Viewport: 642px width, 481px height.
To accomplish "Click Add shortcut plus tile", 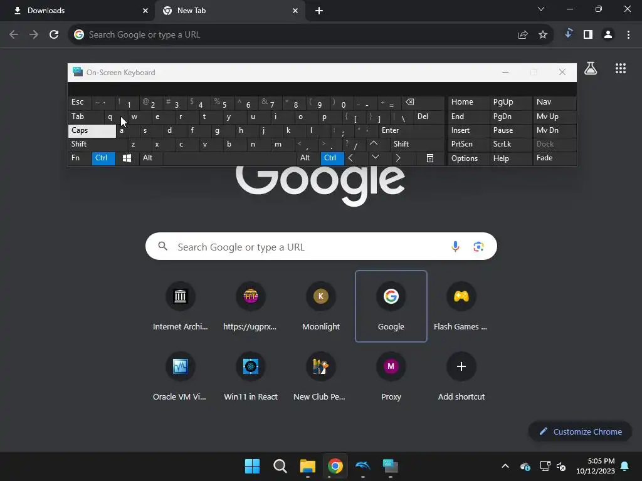I will pos(461,376).
